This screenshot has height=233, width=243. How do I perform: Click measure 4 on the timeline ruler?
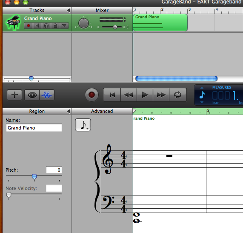[216, 10]
